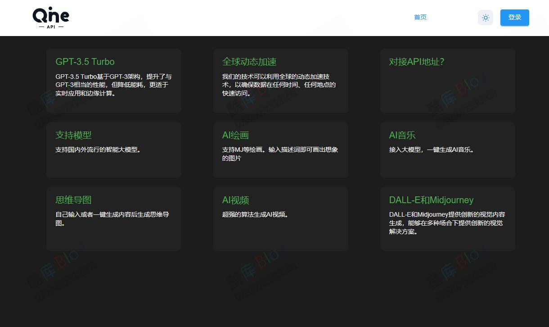Select the 全球动态加速 heading
Viewport: 549px width, 327px height.
point(249,62)
